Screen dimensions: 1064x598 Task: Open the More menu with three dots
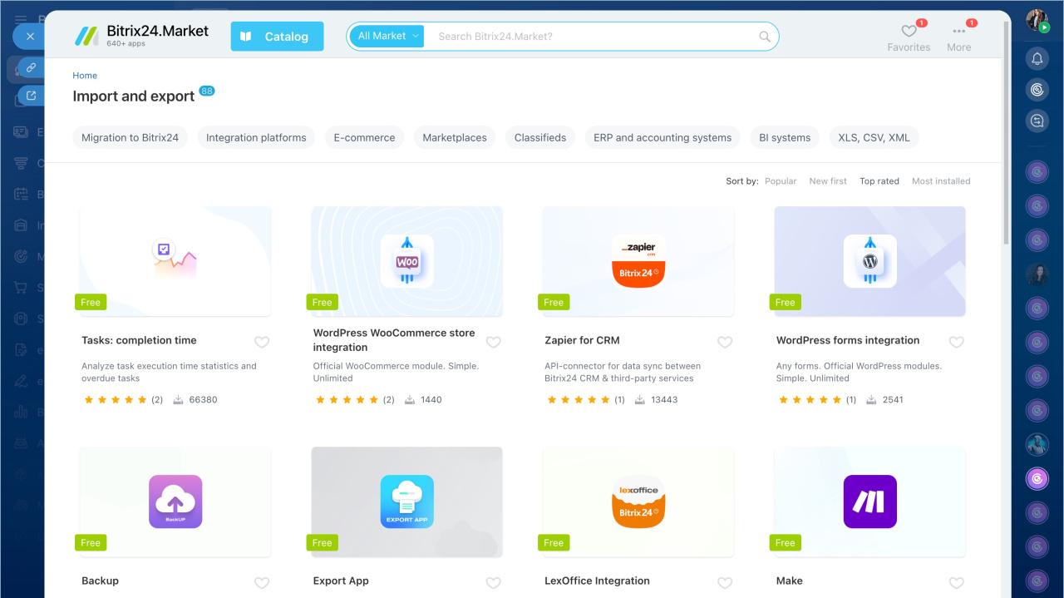pyautogui.click(x=958, y=32)
